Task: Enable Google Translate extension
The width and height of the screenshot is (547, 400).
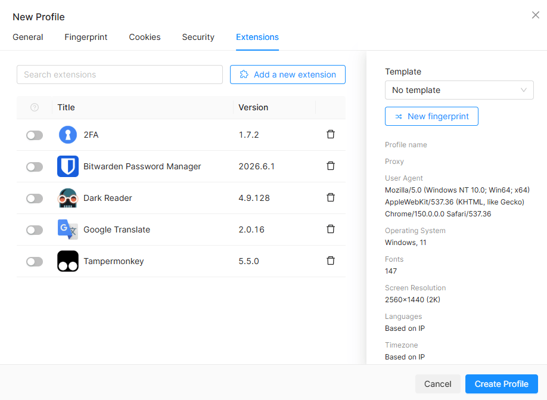Action: pyautogui.click(x=35, y=230)
